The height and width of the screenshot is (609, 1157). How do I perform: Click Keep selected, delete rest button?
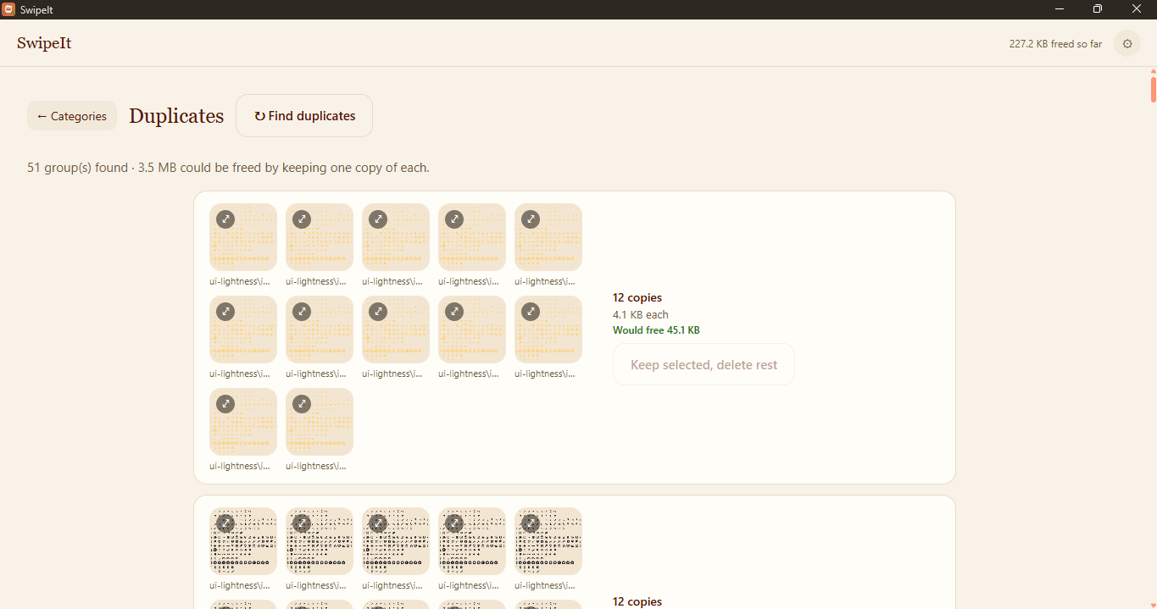click(x=704, y=364)
